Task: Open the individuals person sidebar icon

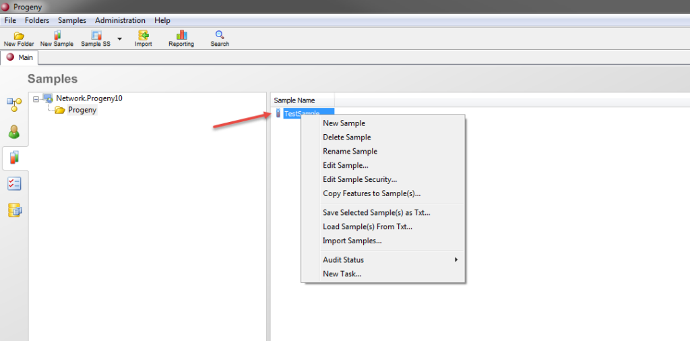Action: pos(14,131)
